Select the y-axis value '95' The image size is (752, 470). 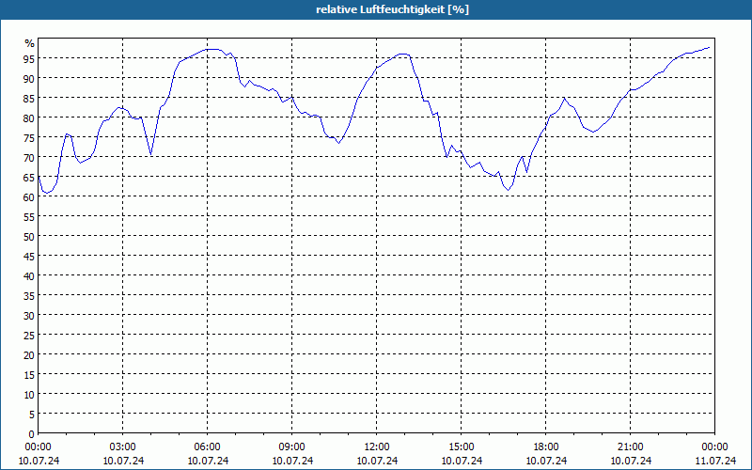29,58
